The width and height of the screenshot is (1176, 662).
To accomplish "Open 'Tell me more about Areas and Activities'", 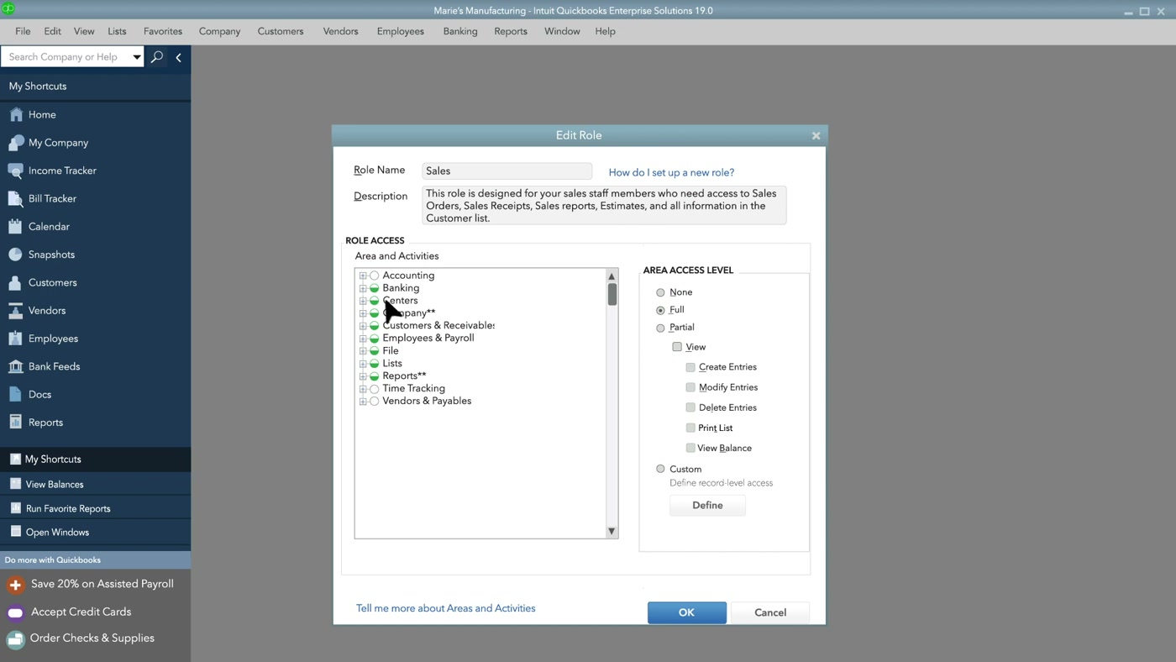I will click(445, 608).
